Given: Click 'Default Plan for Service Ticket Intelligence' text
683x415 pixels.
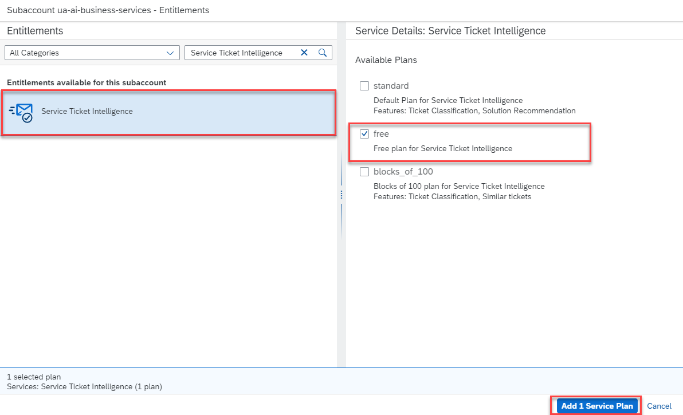Looking at the screenshot, I should click(x=448, y=101).
